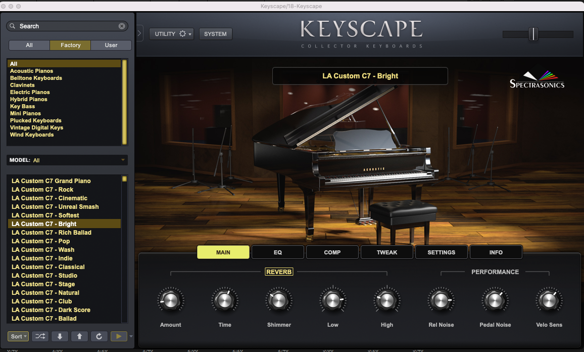This screenshot has height=352, width=584.
Task: Select the Plucked Keyboards category
Action: click(36, 120)
